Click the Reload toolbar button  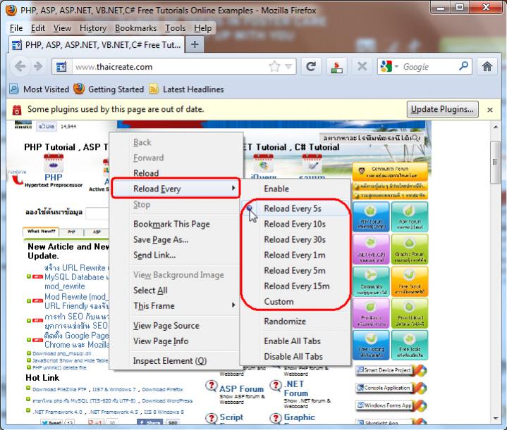tap(311, 67)
